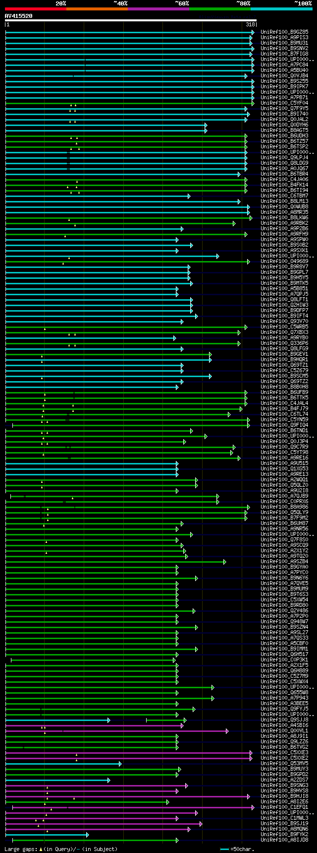Viewport: 317px width, 853px height.
Task: Select the UniRef100_B8A986 label
Action: [284, 507]
